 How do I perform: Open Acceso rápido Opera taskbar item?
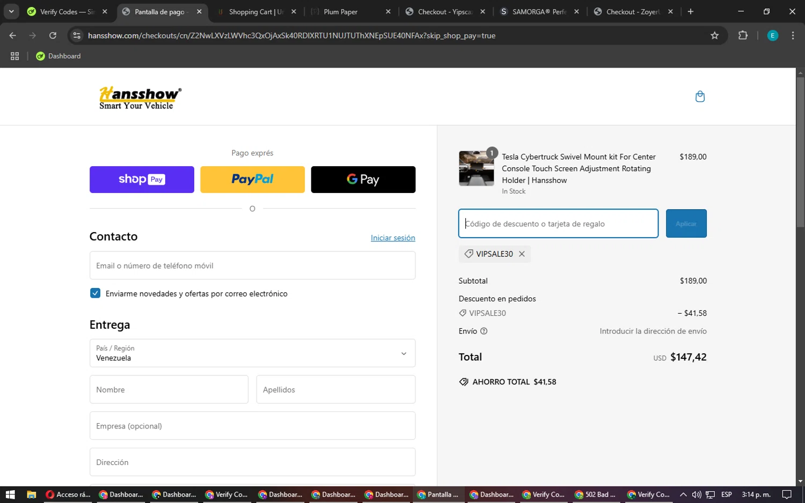coord(68,494)
